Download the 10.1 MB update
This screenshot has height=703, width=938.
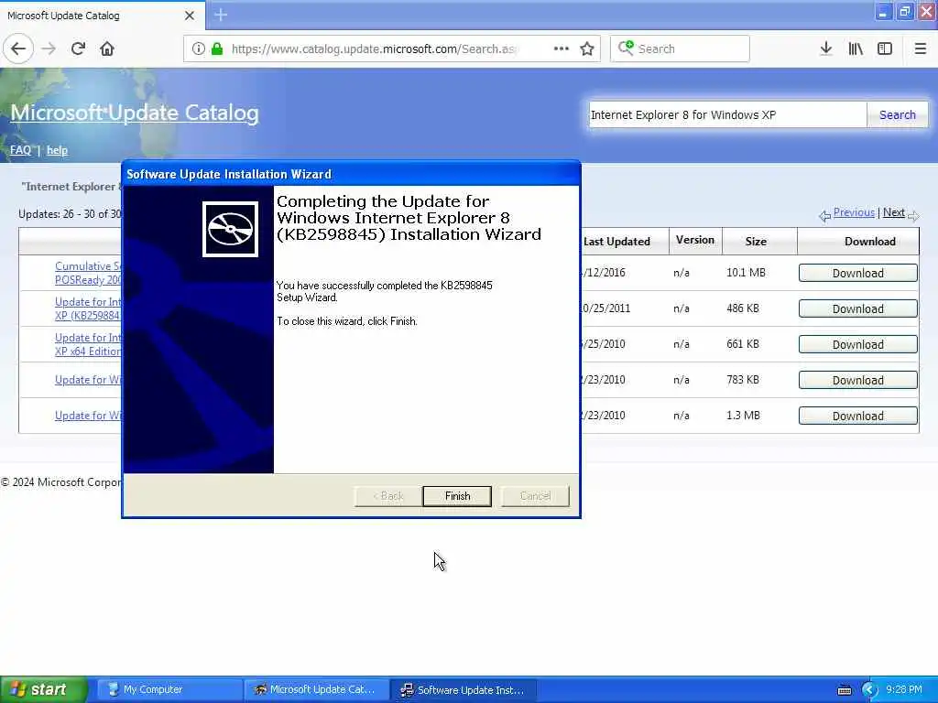[x=857, y=273]
